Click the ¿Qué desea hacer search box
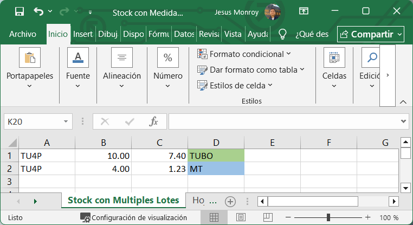The height and width of the screenshot is (225, 413). [x=312, y=34]
